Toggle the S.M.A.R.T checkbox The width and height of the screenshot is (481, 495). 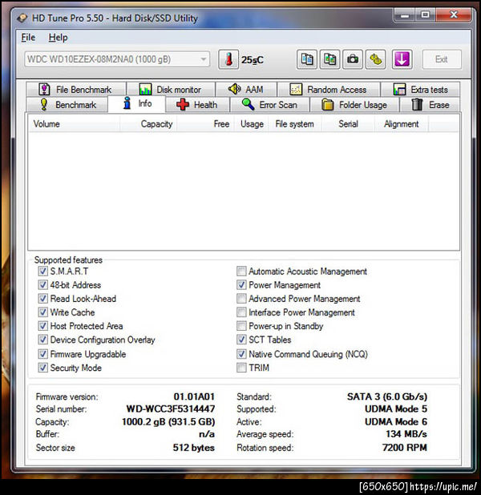pos(43,272)
